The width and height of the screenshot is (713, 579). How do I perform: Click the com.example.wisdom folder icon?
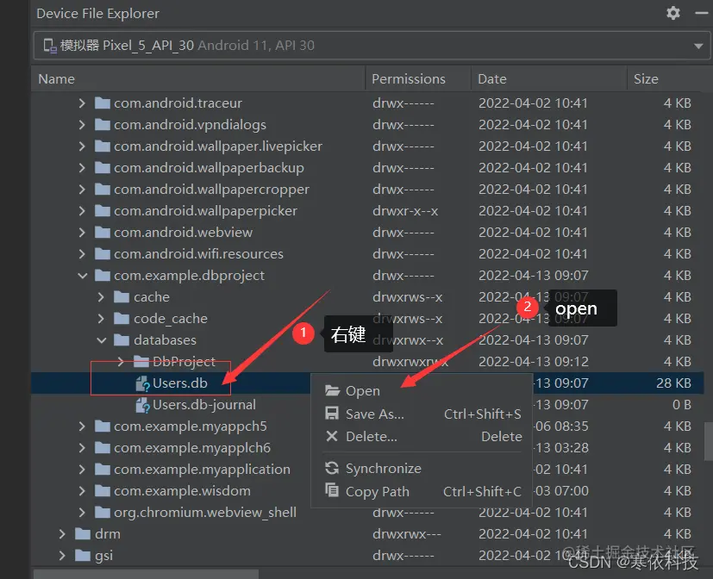coord(103,491)
